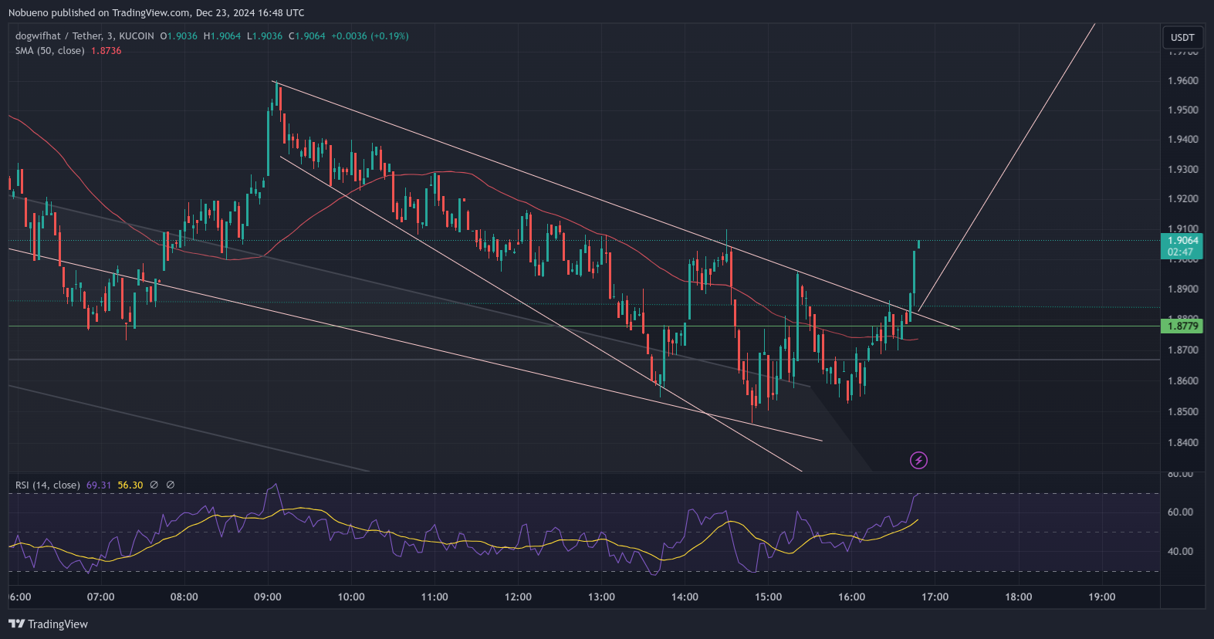The height and width of the screenshot is (639, 1214).
Task: Click the close value C1.9064
Action: pyautogui.click(x=307, y=36)
